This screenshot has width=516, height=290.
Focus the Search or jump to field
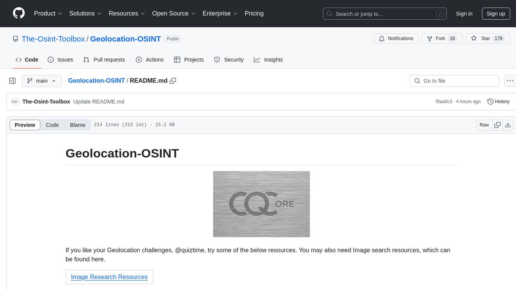point(385,14)
